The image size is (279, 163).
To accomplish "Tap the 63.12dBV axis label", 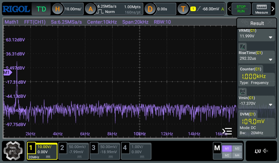I will (16, 40).
